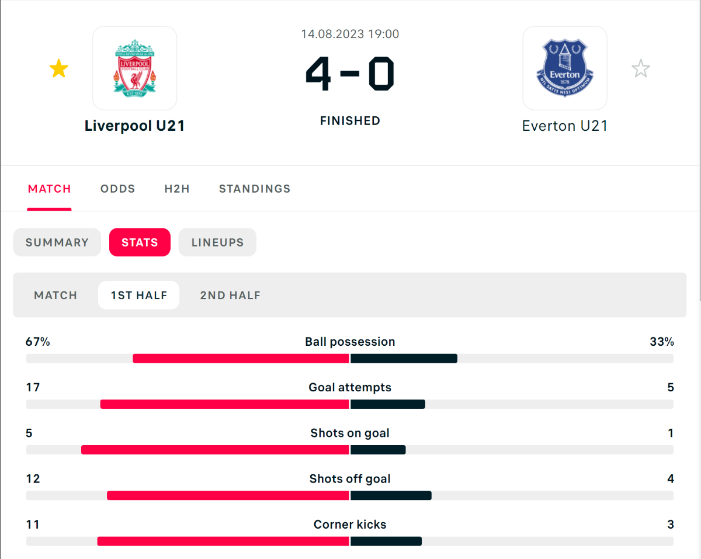Viewport: 701px width, 559px height.
Task: Switch to the H2H tab
Action: pyautogui.click(x=177, y=189)
